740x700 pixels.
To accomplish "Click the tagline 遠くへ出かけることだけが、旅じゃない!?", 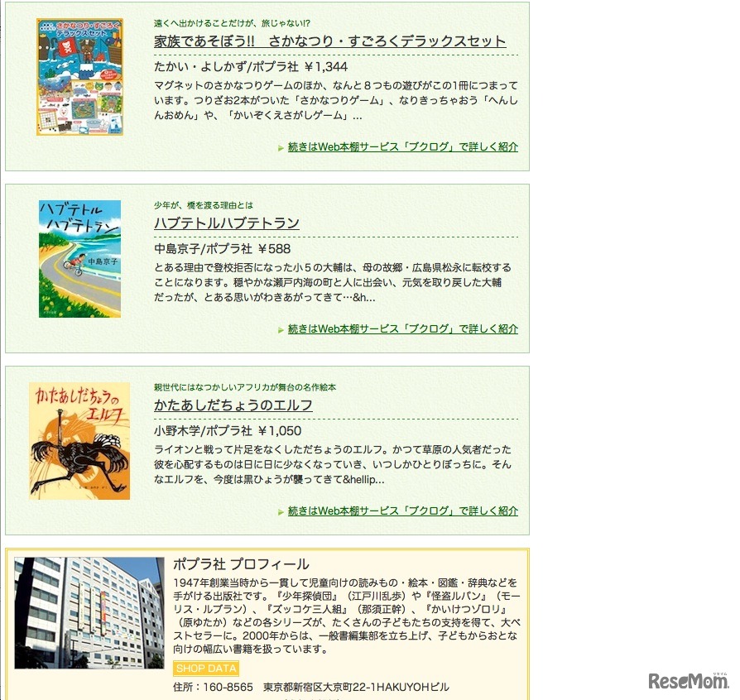I will tap(232, 23).
